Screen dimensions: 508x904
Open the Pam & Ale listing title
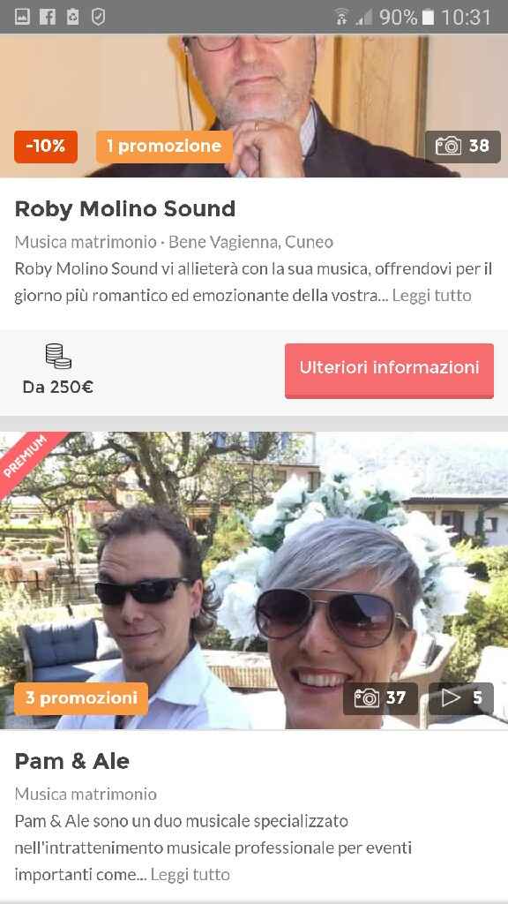click(x=72, y=761)
